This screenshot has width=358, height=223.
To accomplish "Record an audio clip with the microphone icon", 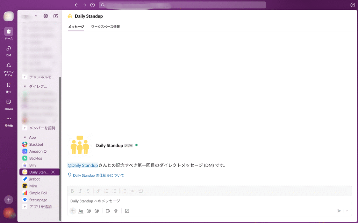I will [116, 211].
